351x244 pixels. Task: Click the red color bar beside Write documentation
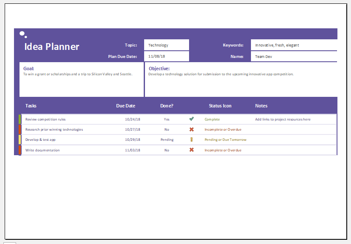pos(20,150)
